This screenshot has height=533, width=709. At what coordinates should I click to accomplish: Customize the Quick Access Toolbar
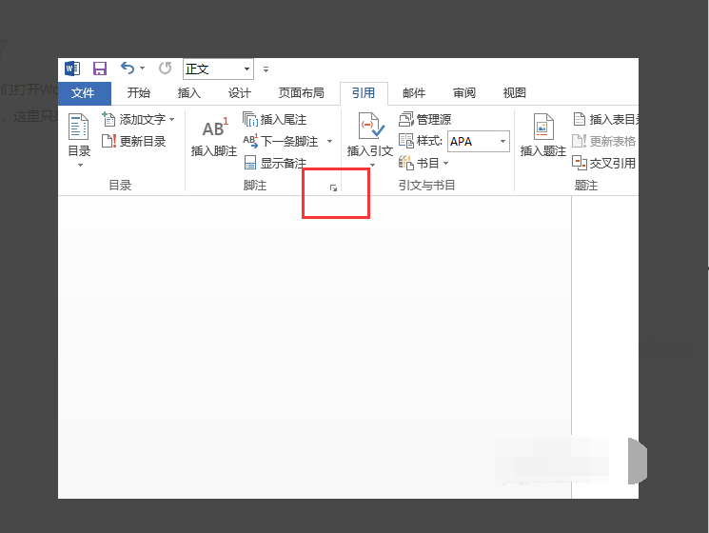(266, 69)
